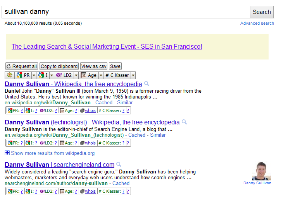293x197 pixels.
Task: Open LD2 column dropdown arrow
Action: point(76,75)
